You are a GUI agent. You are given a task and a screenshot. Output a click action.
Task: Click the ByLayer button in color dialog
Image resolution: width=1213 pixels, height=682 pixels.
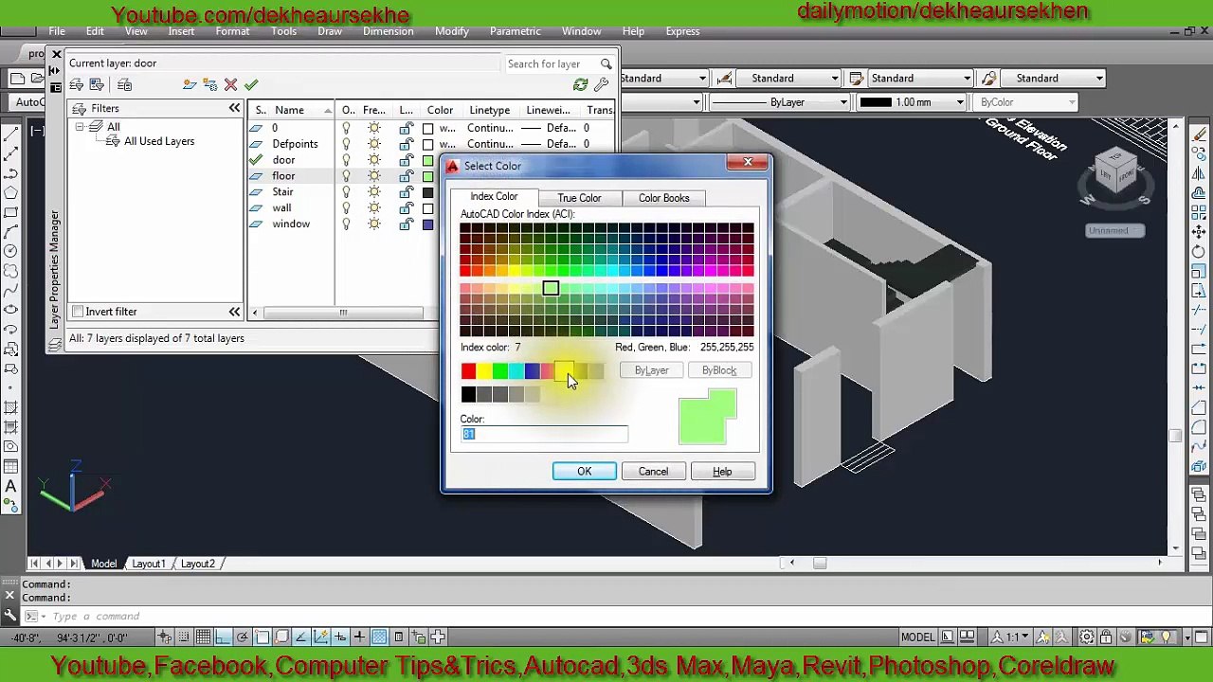pyautogui.click(x=652, y=370)
